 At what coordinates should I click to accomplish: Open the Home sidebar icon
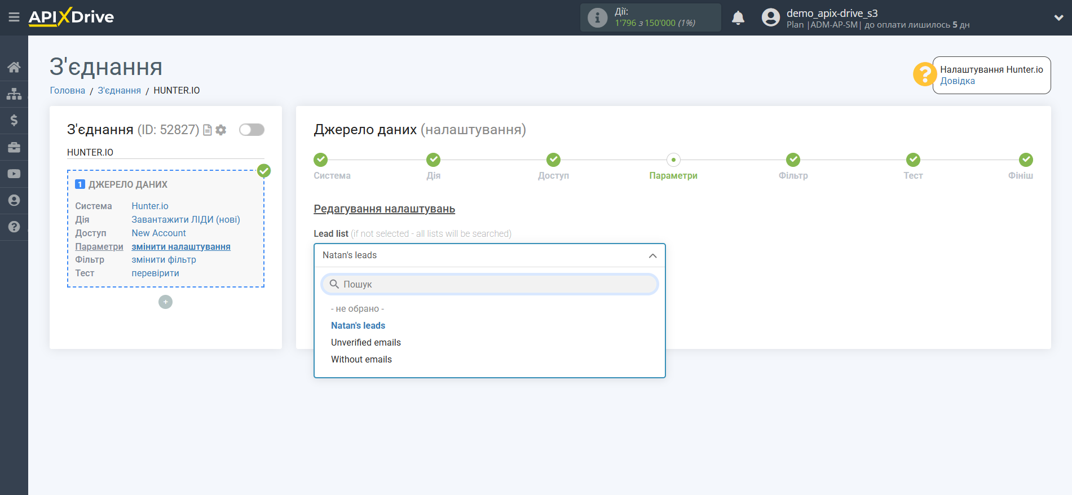click(x=14, y=67)
